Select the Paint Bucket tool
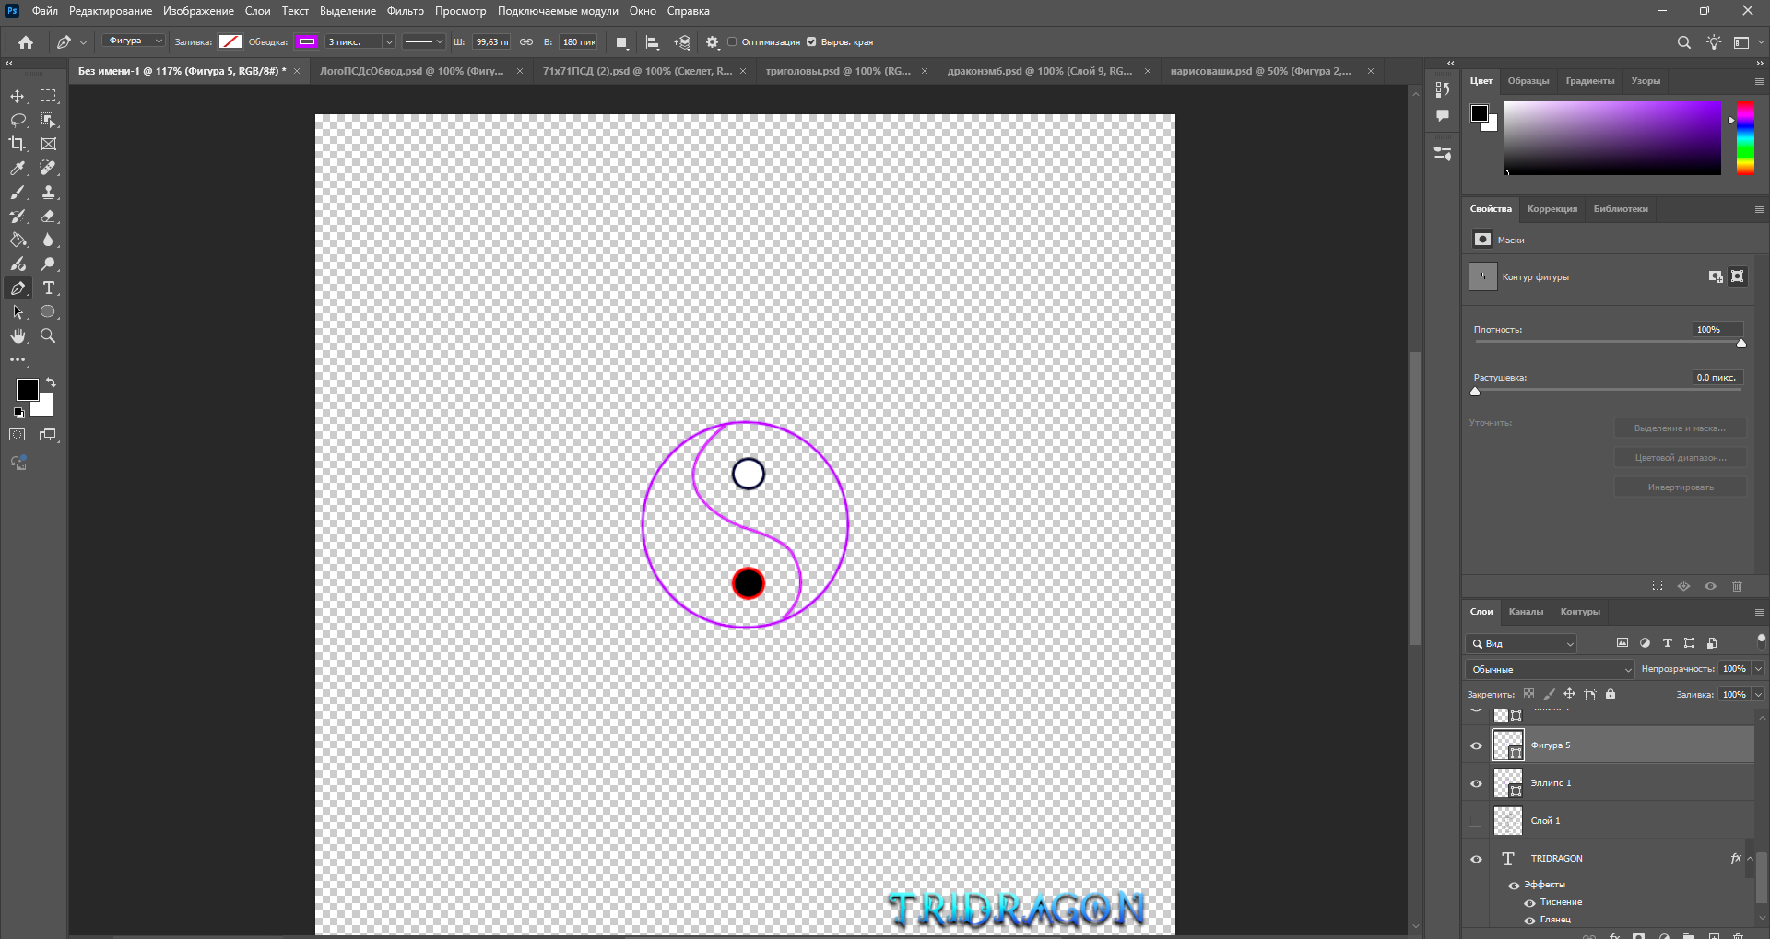 [18, 240]
